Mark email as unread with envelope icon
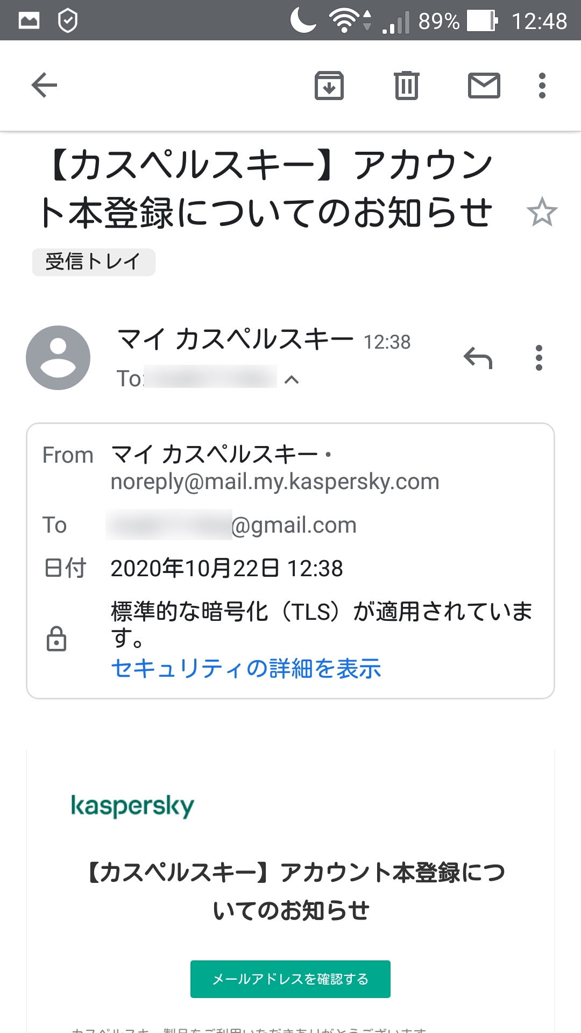The height and width of the screenshot is (1033, 581). pyautogui.click(x=484, y=85)
